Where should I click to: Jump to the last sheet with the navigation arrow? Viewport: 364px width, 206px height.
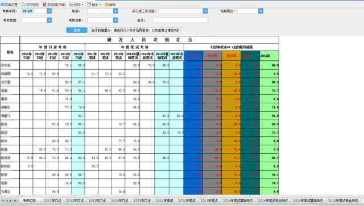click(x=15, y=200)
